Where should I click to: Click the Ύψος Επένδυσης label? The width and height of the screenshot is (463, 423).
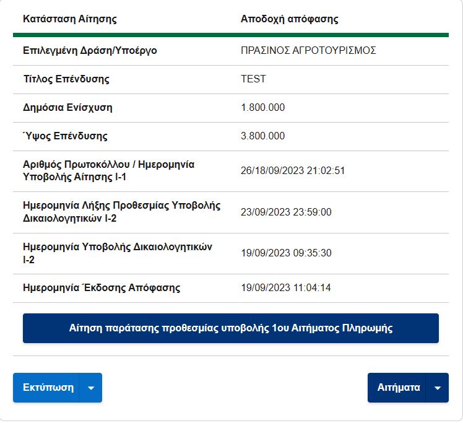click(65, 136)
